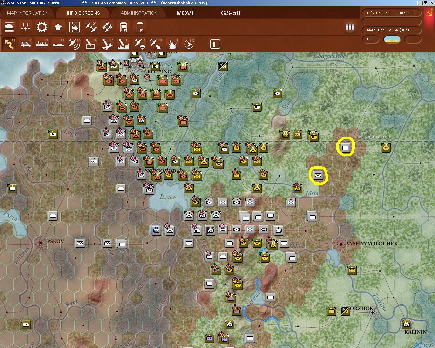This screenshot has height=348, width=435.
Task: Select the F2 rail movement mode icon
Action: coord(25,44)
